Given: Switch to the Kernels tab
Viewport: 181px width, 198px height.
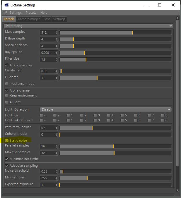Looking at the screenshot, I should click(9, 19).
